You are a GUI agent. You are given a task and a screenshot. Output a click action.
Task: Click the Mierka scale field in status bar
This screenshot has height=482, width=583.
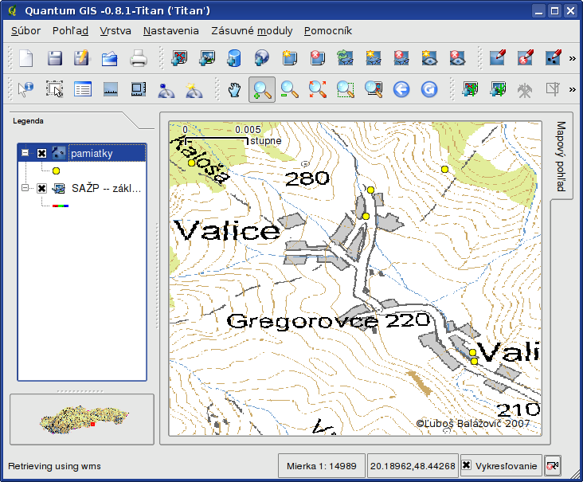pos(321,465)
